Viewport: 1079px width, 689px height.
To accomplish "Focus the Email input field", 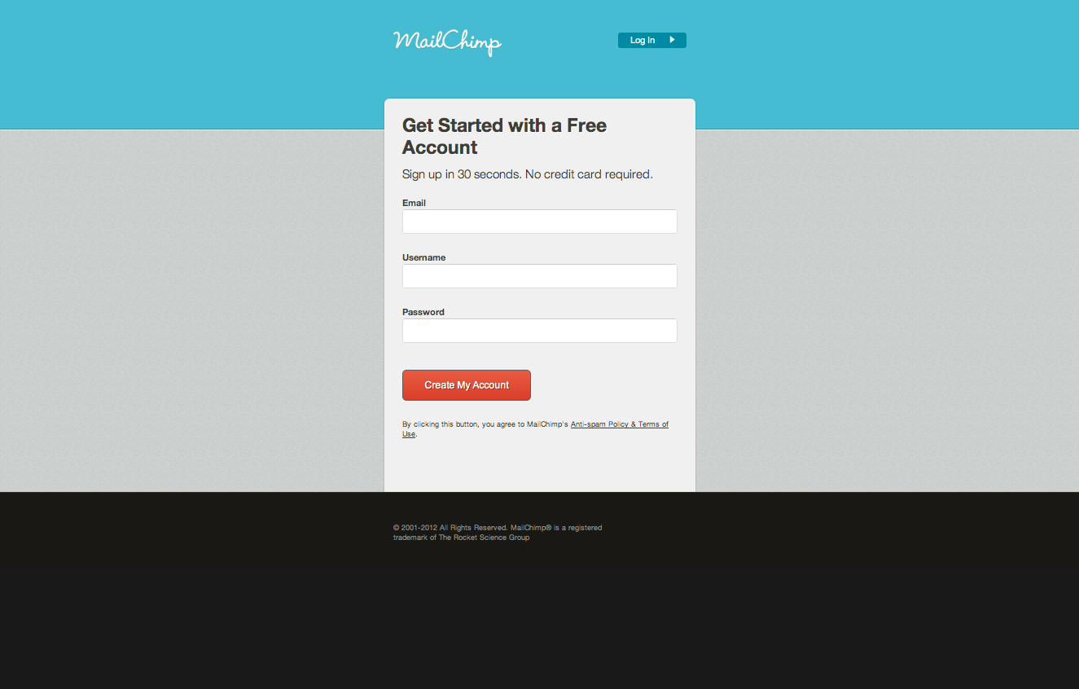I will 539,222.
